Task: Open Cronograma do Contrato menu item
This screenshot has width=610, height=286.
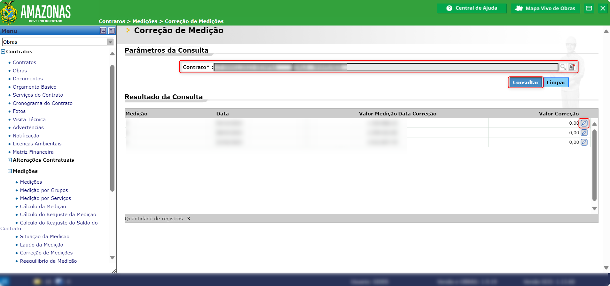Action: point(43,103)
